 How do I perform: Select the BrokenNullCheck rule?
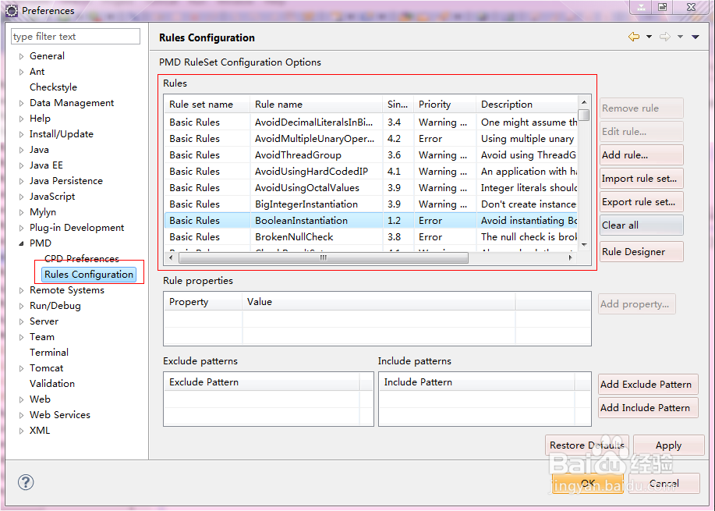tap(370, 237)
